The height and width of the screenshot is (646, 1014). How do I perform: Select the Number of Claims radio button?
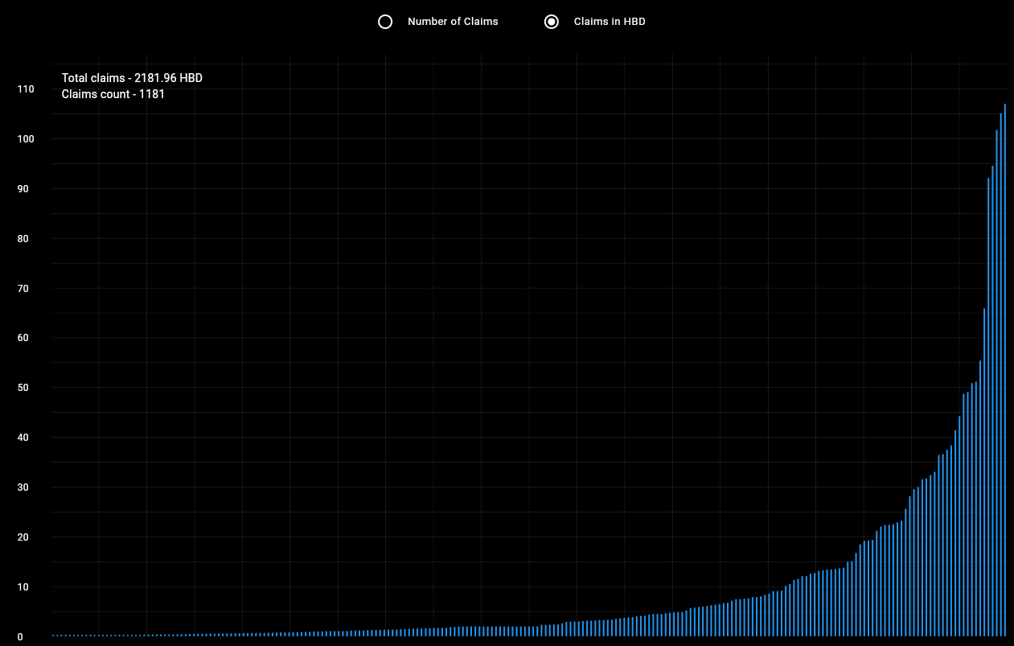[385, 22]
